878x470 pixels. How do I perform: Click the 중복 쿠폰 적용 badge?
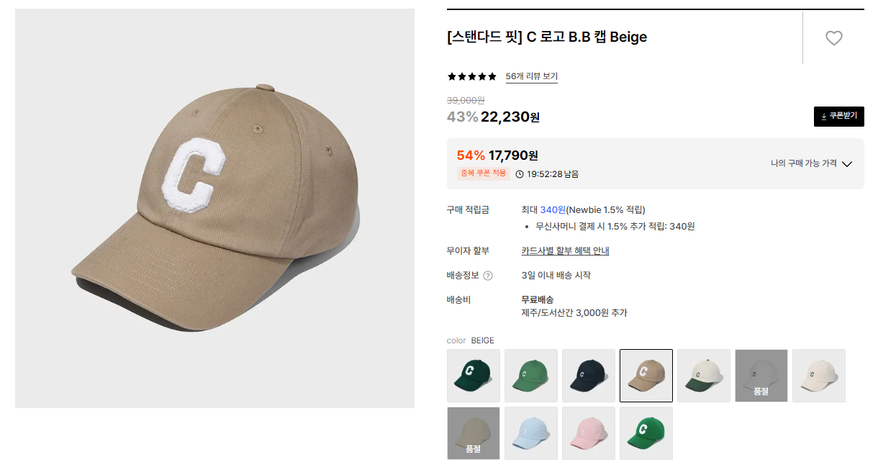point(484,173)
